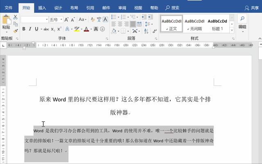
Task: Increase font size with the larger A
Action: click(x=66, y=20)
